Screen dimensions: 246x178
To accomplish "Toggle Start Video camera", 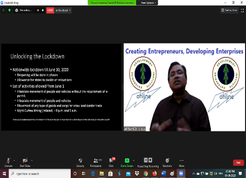I will [x=25, y=162].
